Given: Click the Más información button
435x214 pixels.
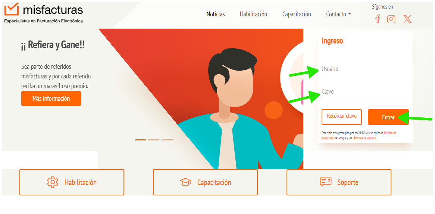Looking at the screenshot, I should [x=51, y=98].
